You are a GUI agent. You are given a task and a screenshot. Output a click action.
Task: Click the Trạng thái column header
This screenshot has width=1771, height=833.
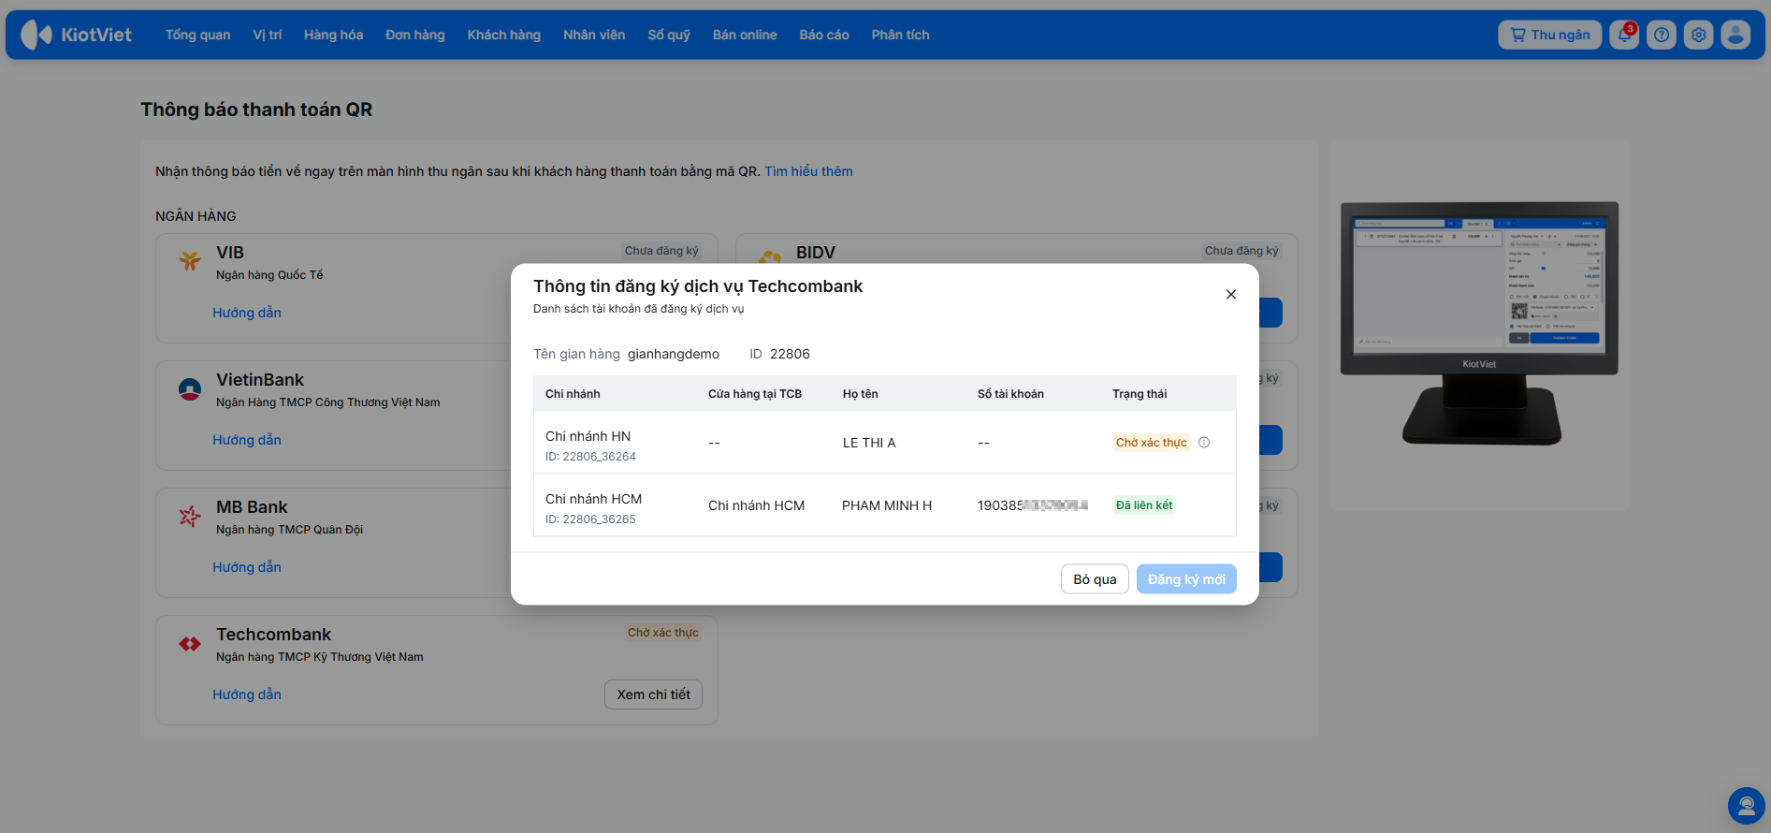(x=1140, y=394)
